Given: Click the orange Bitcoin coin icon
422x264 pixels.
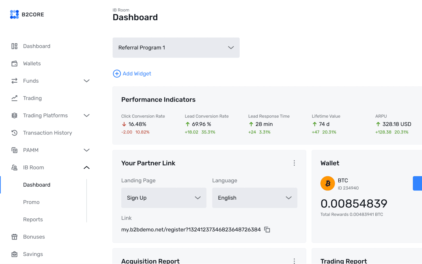Looking at the screenshot, I should (x=328, y=183).
